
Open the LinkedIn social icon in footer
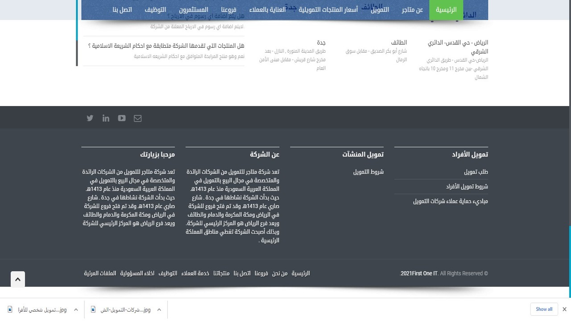click(106, 118)
